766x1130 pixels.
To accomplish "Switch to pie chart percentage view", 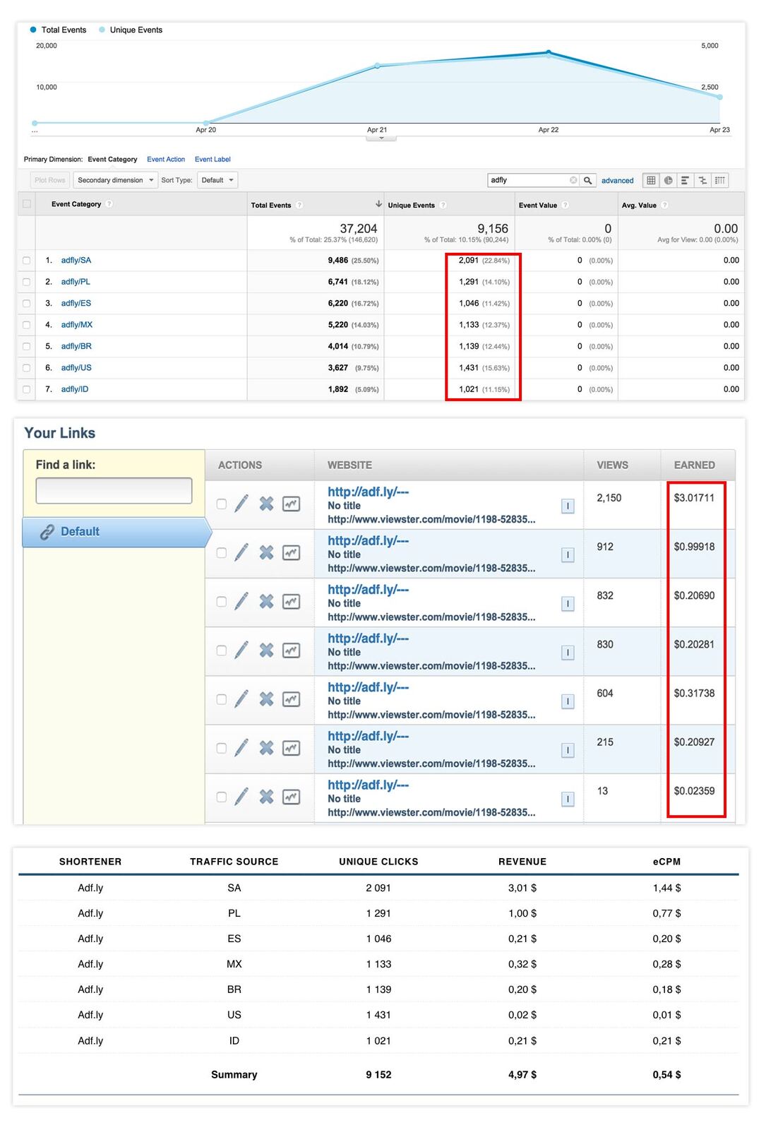I will click(x=668, y=180).
